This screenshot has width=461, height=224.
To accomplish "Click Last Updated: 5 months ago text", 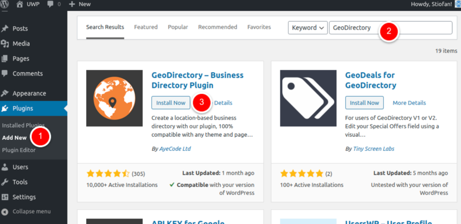I will coord(411,173).
